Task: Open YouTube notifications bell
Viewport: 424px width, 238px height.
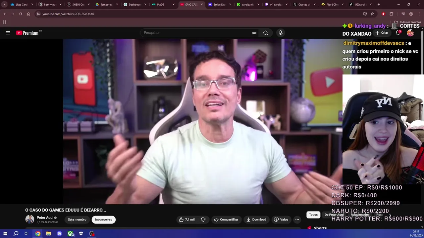Action: point(398,33)
